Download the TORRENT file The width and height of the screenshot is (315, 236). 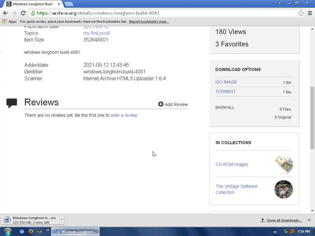click(x=225, y=92)
